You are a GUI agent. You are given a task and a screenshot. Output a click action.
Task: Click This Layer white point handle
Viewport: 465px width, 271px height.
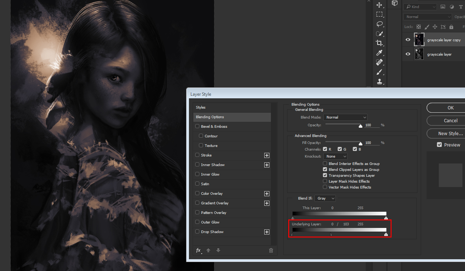point(386,218)
